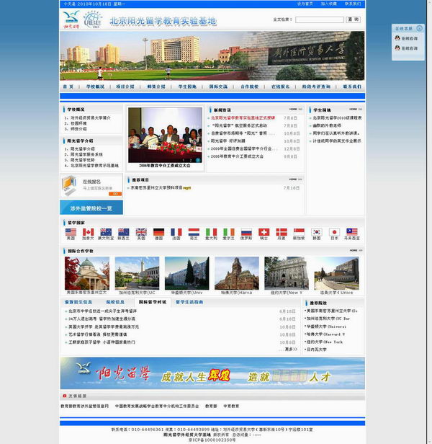Click the South Korea flag icon
The width and height of the screenshot is (432, 444).
tap(316, 232)
